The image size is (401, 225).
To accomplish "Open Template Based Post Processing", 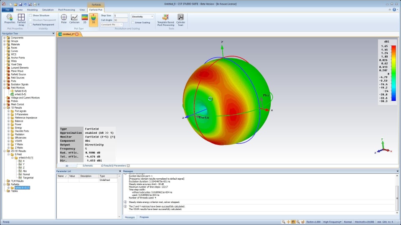I will [x=165, y=20].
